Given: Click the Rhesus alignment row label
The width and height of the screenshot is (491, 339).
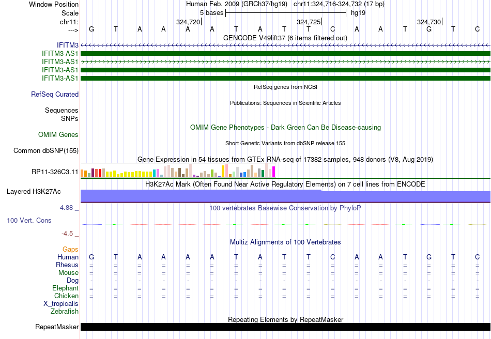Looking at the screenshot, I should pos(67,265).
